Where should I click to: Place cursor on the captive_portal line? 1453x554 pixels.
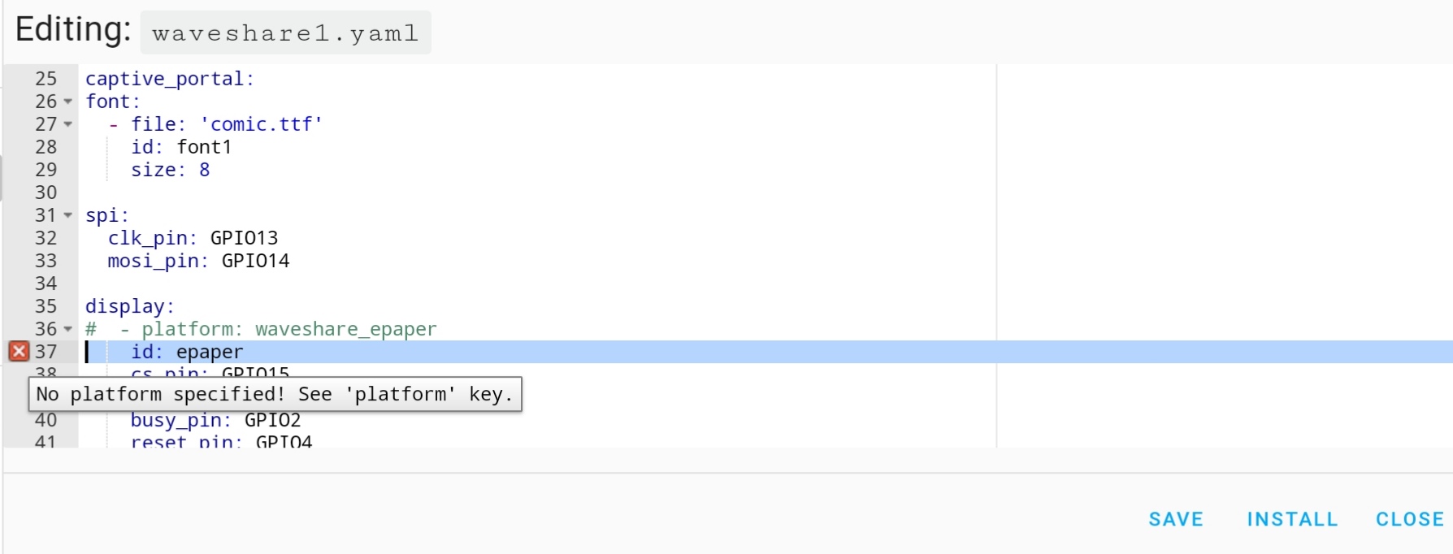tap(170, 79)
